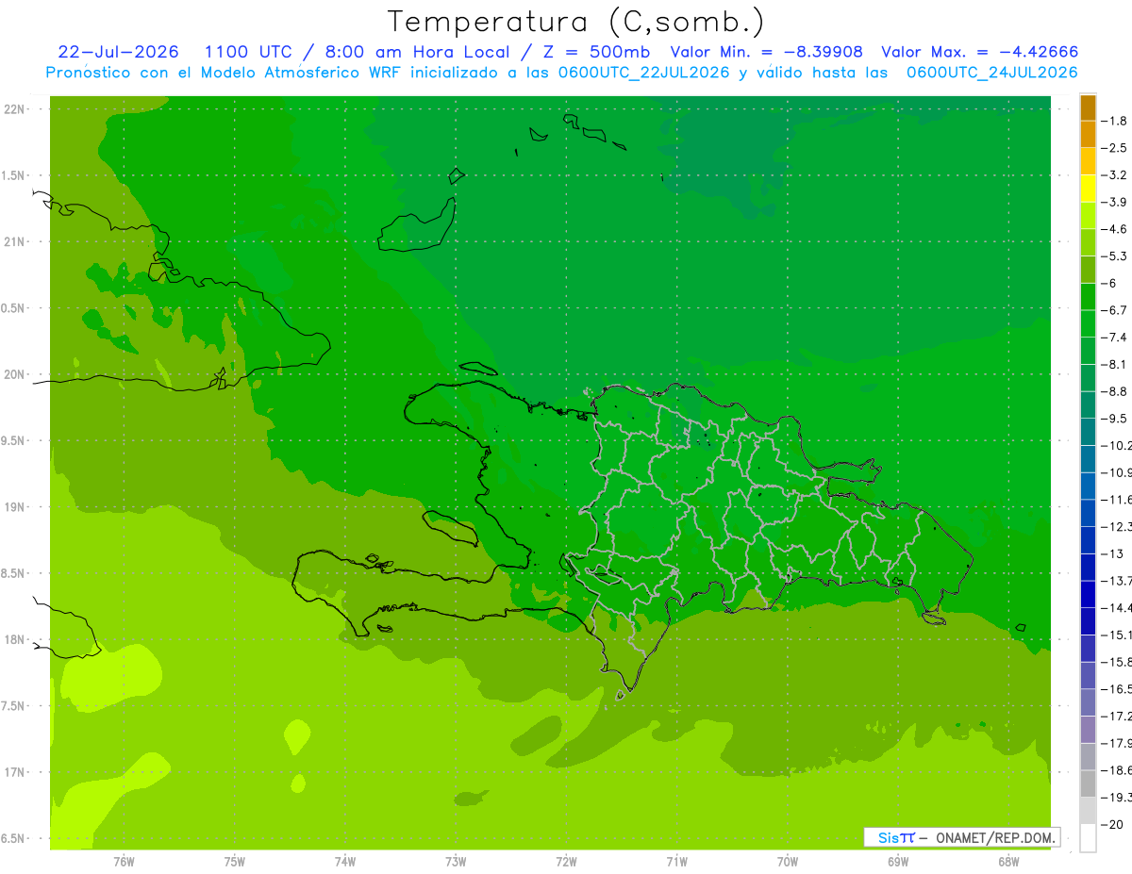
Task: Click the '72W' longitude axis label
Action: click(566, 862)
